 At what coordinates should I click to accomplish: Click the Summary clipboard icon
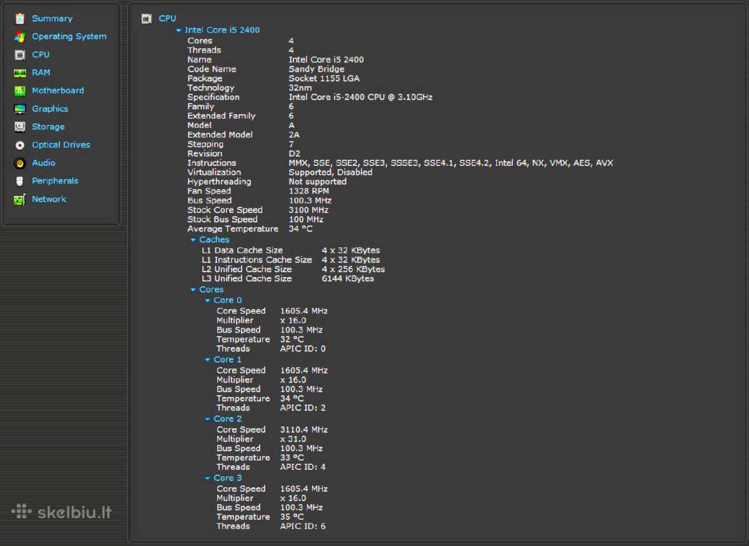20,19
